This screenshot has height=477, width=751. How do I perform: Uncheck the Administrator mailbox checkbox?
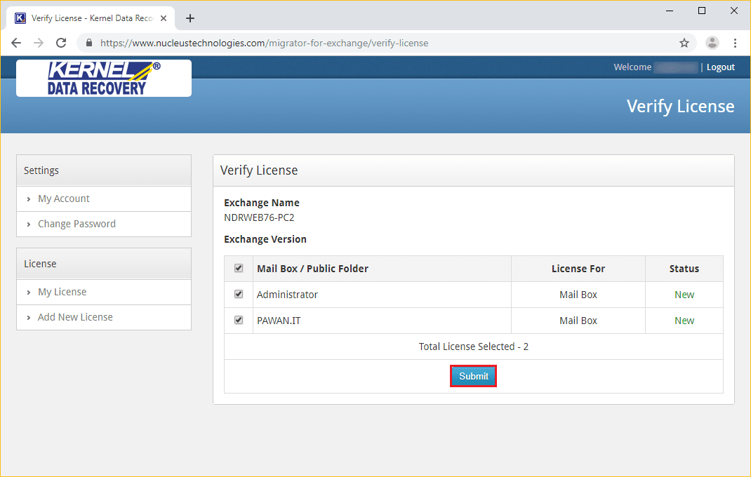(239, 294)
